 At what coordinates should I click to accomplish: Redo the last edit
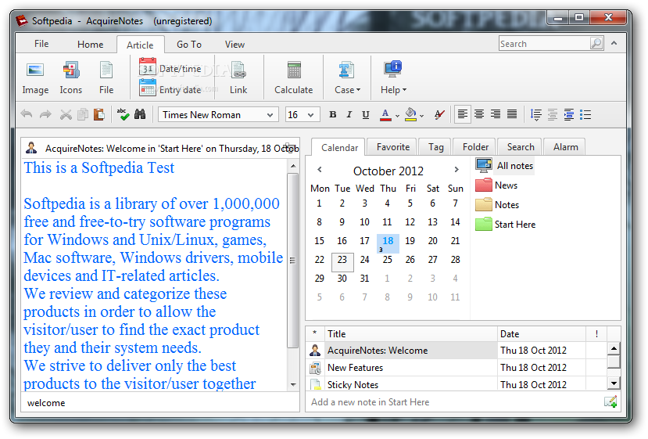point(45,114)
